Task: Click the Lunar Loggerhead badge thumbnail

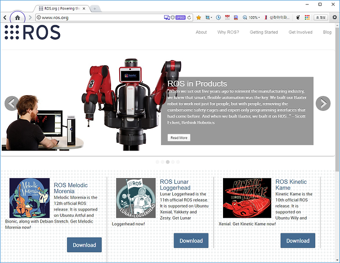Action: coord(136,198)
